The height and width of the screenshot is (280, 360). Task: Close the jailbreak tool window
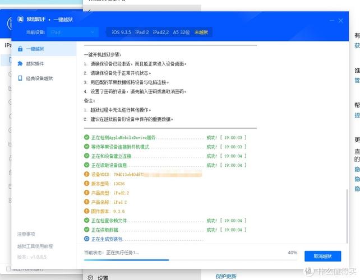pos(341,21)
